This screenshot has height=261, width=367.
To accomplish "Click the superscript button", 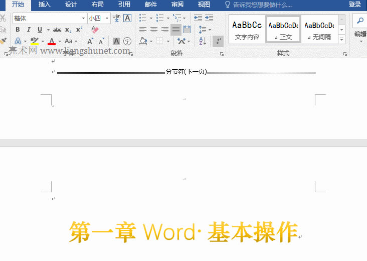I will pos(79,30).
